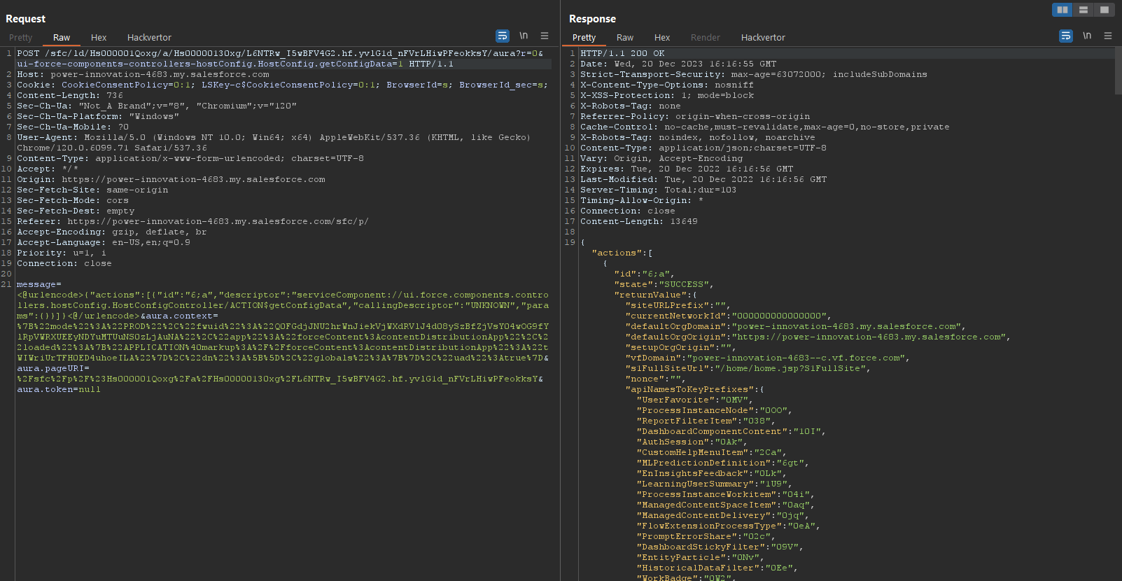Click the Origin header line

point(171,179)
